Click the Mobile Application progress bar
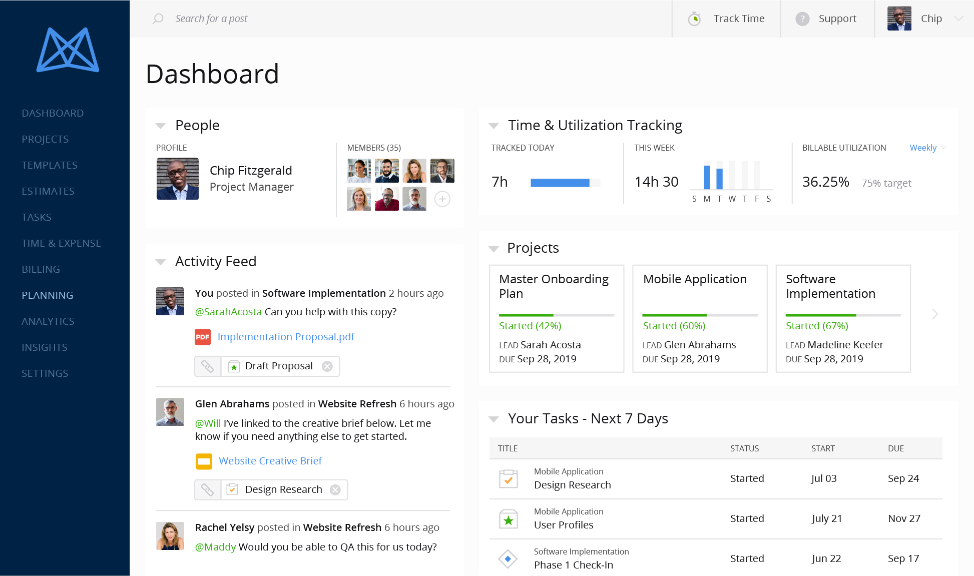Viewport: 974px width, 576px height. 699,315
